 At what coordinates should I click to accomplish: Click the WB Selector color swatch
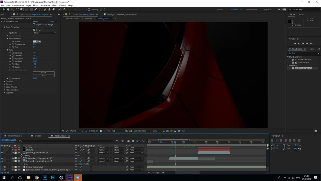click(x=35, y=41)
